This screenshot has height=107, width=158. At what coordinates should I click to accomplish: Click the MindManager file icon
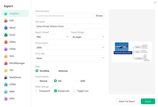click(x=6, y=63)
